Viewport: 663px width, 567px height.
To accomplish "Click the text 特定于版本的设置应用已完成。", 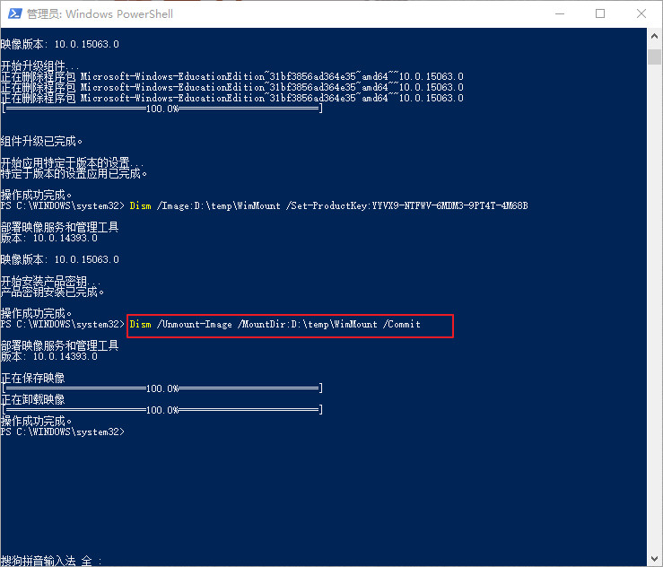I will pos(74,173).
